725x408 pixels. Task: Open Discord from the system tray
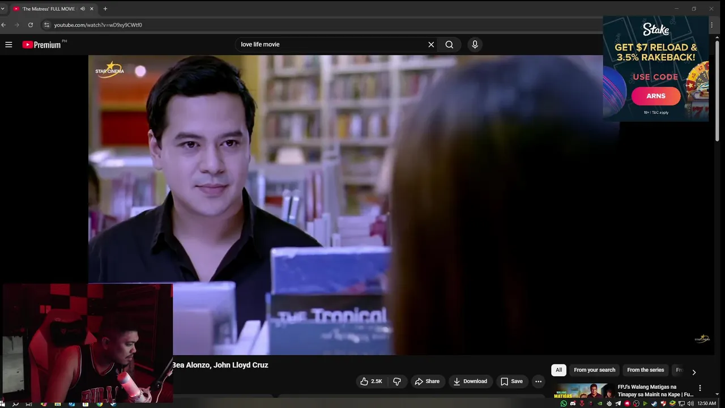(573, 403)
